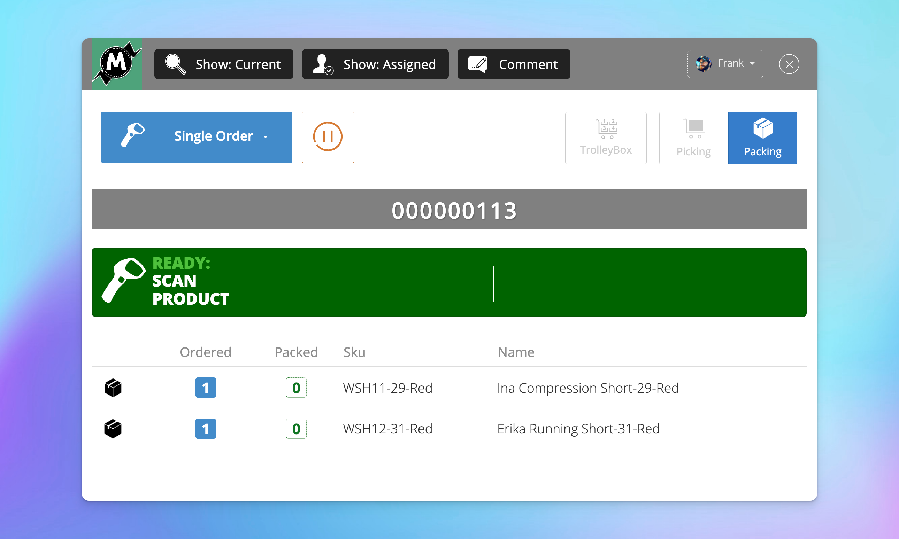The height and width of the screenshot is (539, 899).
Task: Click the box icon for WSH11-29-Red
Action: [113, 388]
